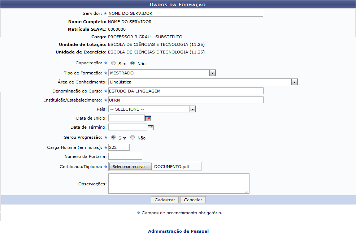Edit the Instituição/Estabelecimento field
Viewport: 356px width, 241px height.
tap(186, 100)
